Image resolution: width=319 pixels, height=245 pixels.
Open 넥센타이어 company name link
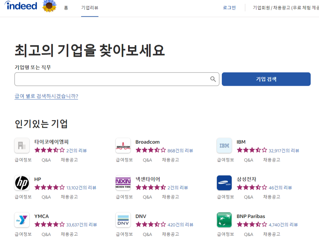point(148,179)
